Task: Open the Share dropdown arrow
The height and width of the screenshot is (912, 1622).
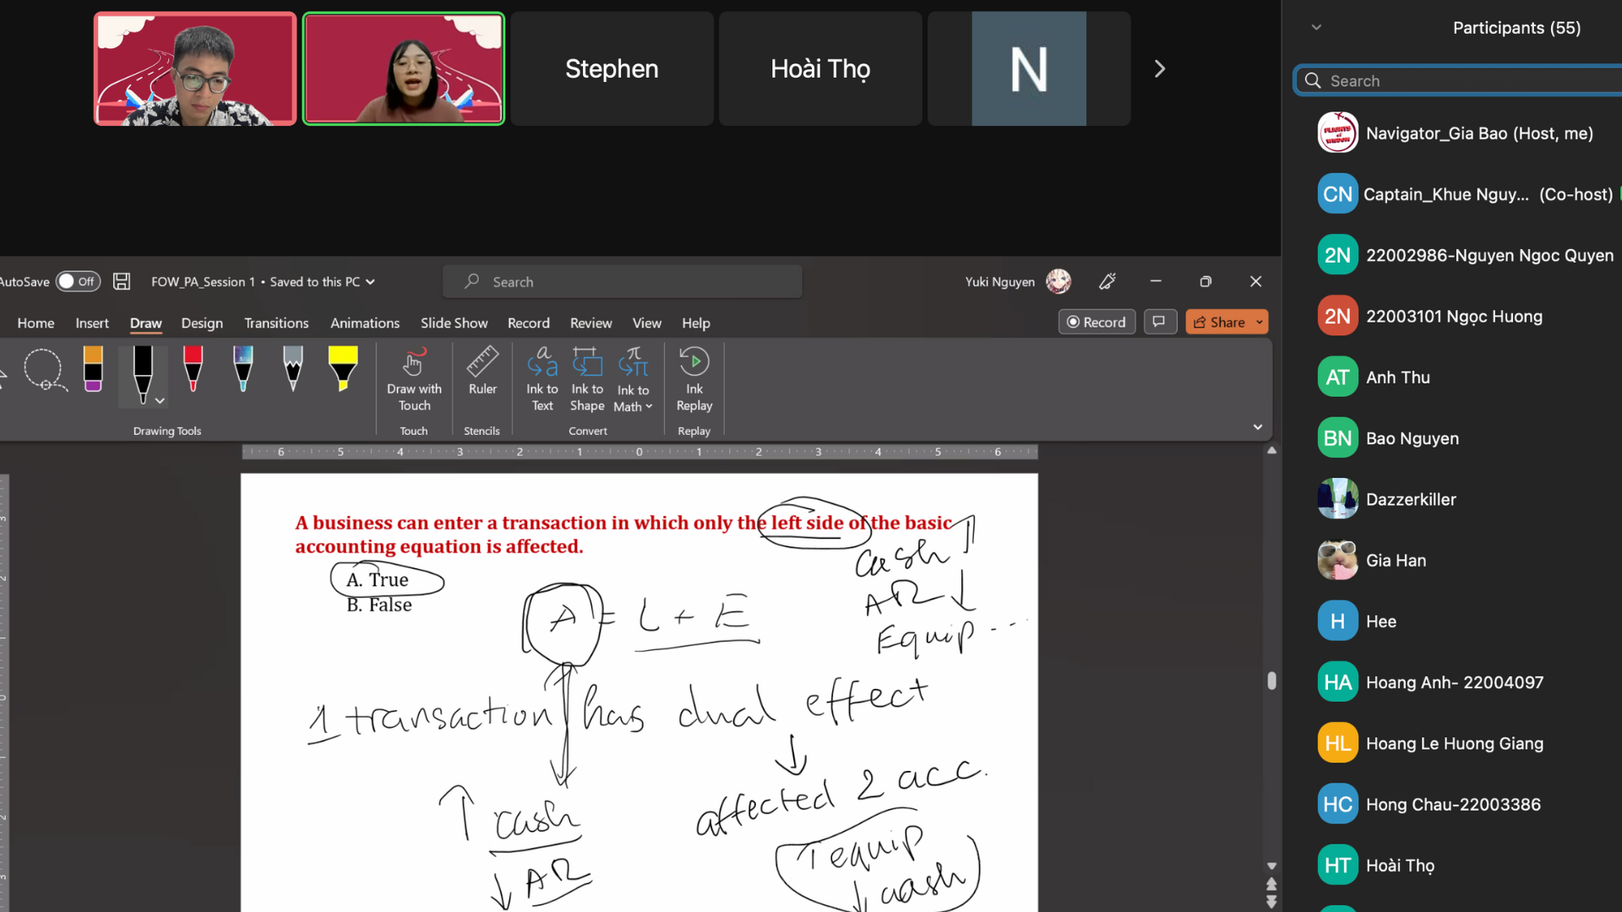Action: coord(1260,322)
